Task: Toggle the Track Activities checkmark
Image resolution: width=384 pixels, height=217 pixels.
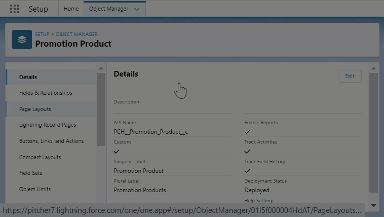Action: click(x=247, y=151)
